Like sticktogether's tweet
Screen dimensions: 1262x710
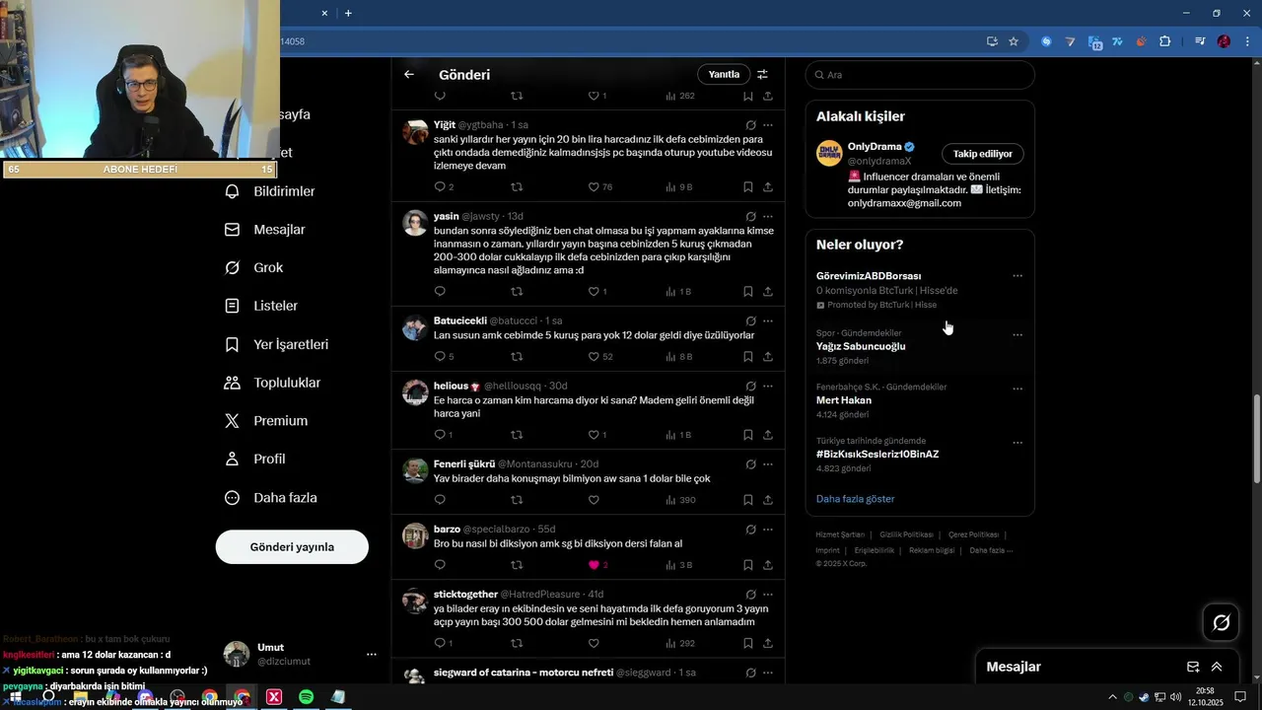pos(594,643)
